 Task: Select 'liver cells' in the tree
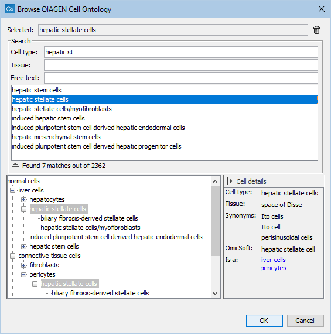pos(31,190)
